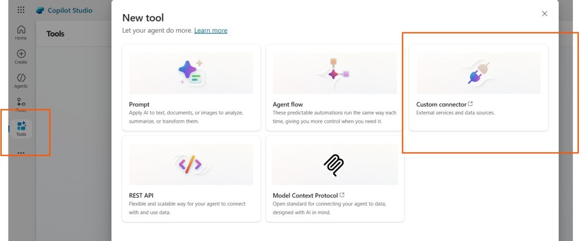Screen dimensions: 579x241
Task: Follow the Learn more link
Action: coord(210,31)
